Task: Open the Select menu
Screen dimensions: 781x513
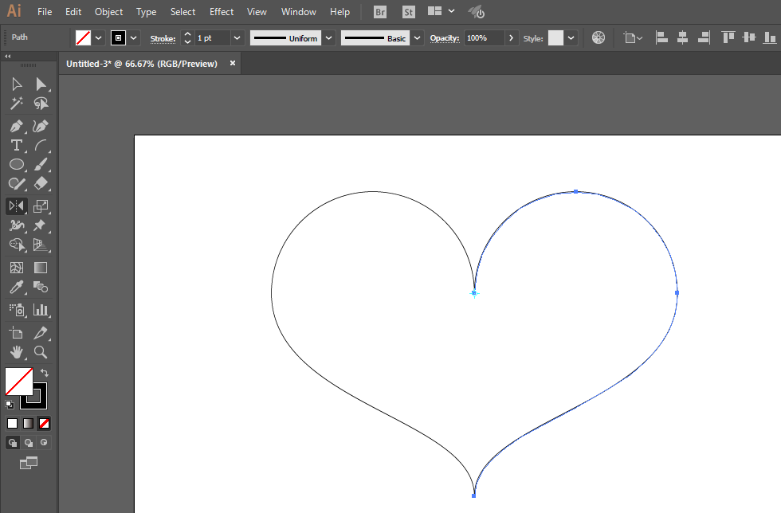Action: [182, 11]
